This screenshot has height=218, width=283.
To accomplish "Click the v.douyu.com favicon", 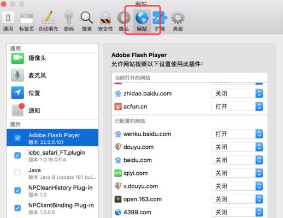I will (x=118, y=186).
